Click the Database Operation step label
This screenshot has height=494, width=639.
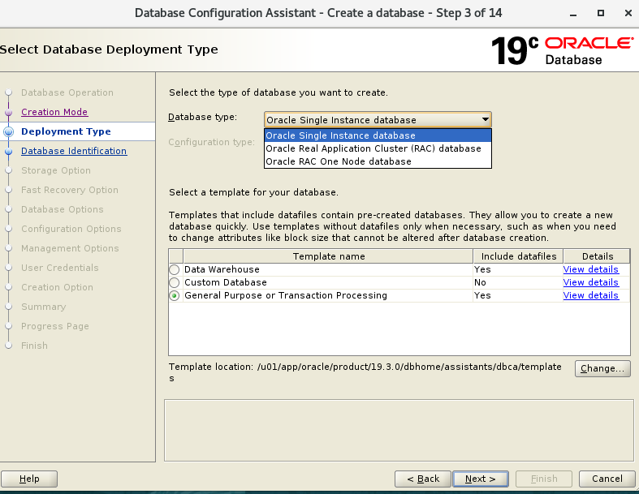(67, 92)
